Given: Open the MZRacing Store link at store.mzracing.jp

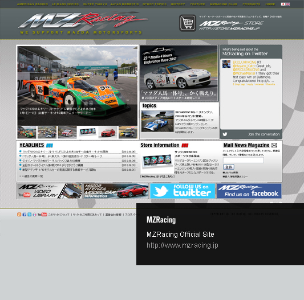Looking at the screenshot, I should click(232, 26).
